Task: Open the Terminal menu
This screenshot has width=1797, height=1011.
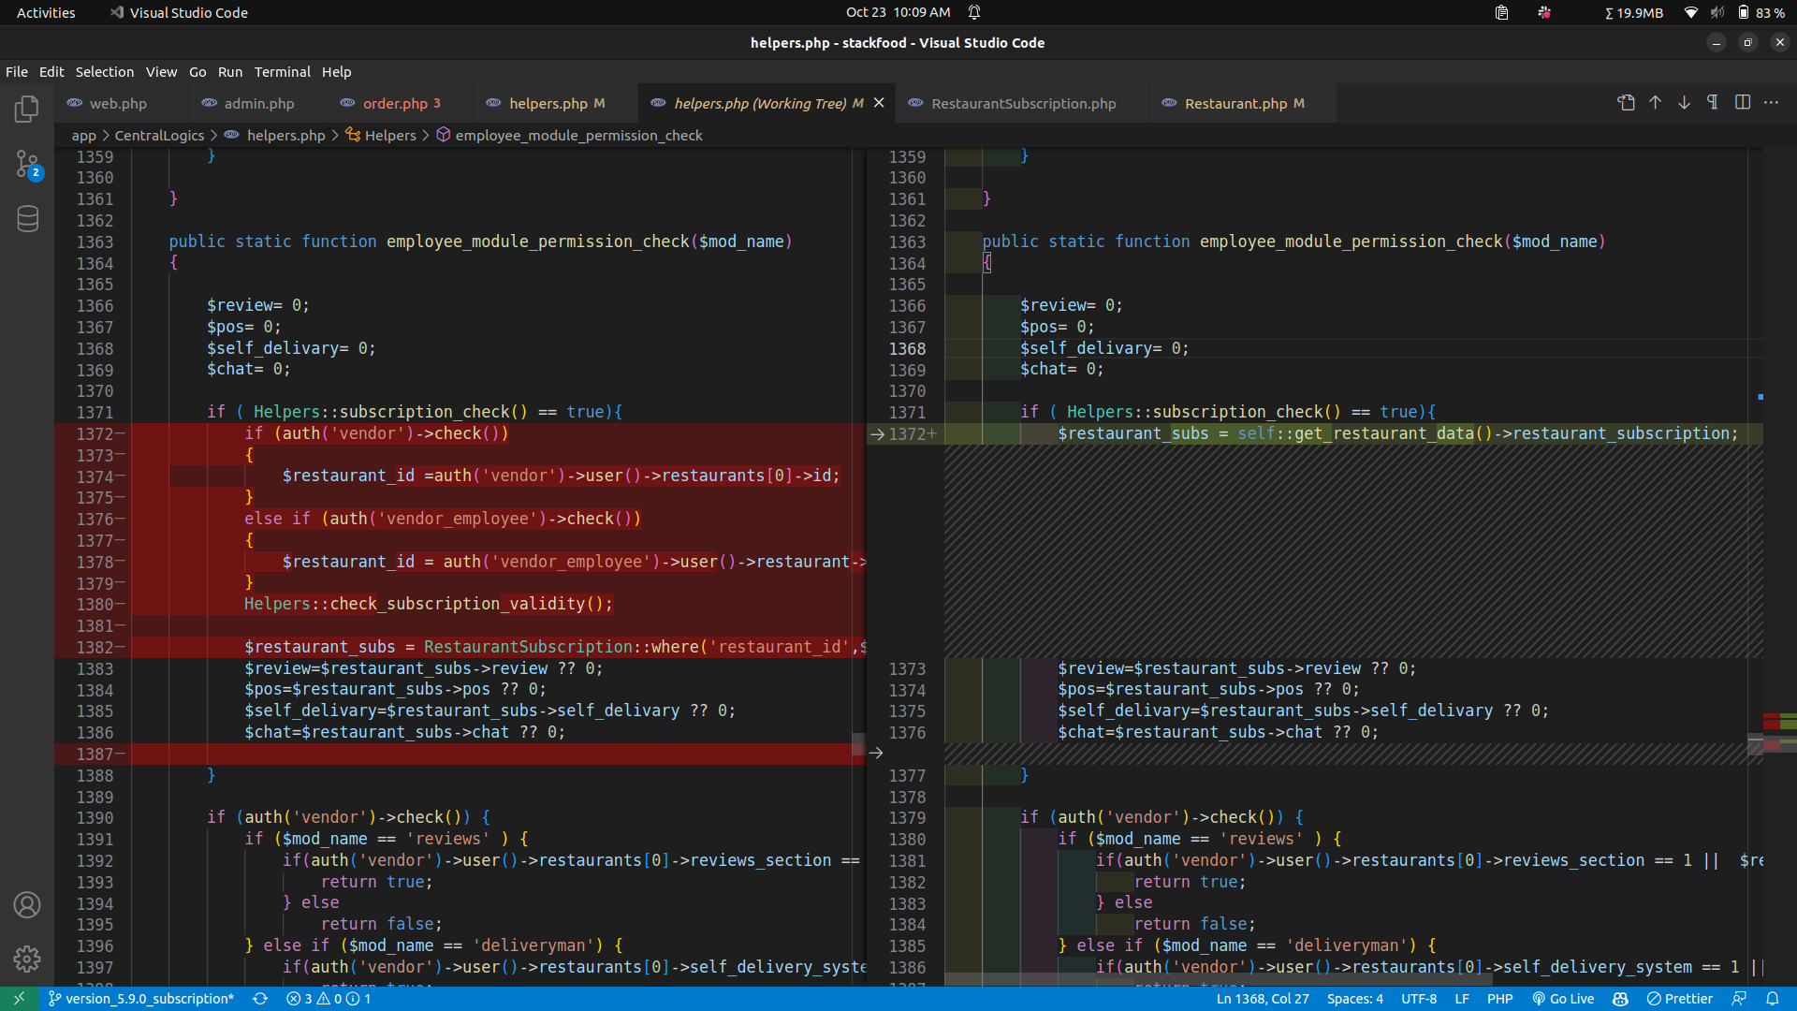Action: 282,72
